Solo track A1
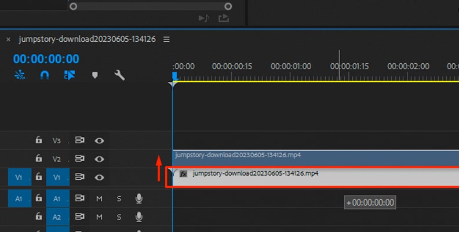459x232 pixels. pos(119,198)
